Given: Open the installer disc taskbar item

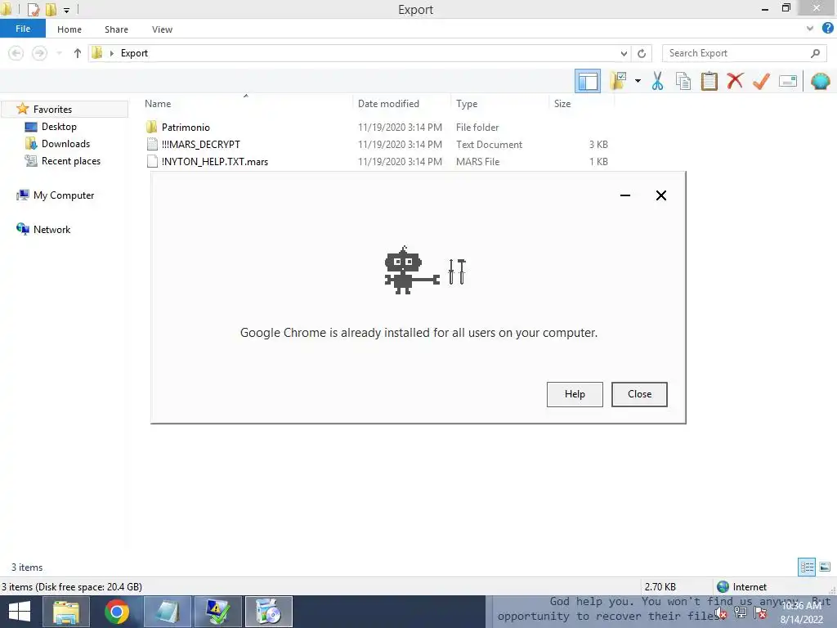Looking at the screenshot, I should (x=268, y=612).
